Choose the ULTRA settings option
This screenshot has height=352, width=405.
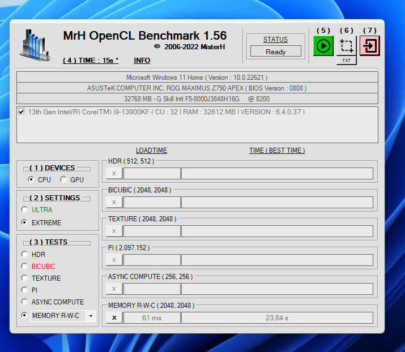[24, 209]
